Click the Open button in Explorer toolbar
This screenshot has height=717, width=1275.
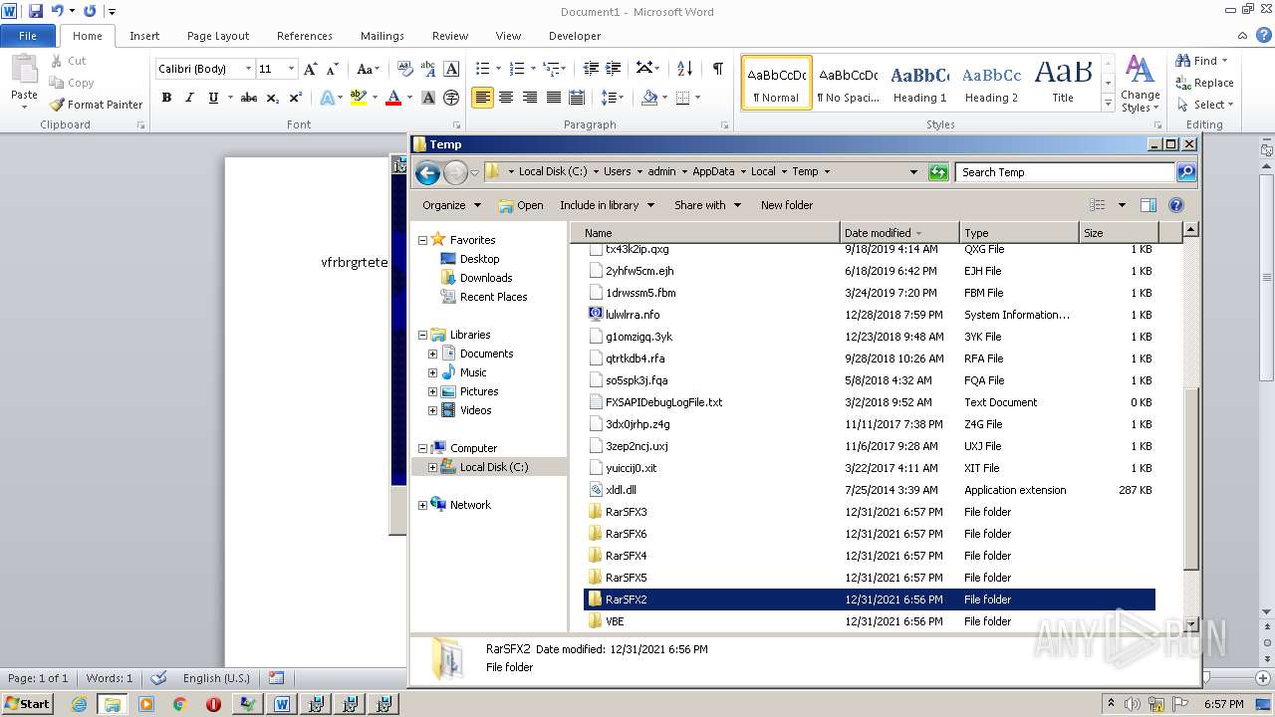tap(521, 205)
